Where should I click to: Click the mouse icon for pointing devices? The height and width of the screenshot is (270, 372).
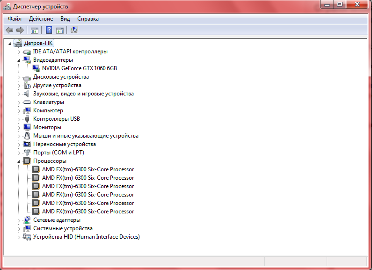(x=27, y=136)
